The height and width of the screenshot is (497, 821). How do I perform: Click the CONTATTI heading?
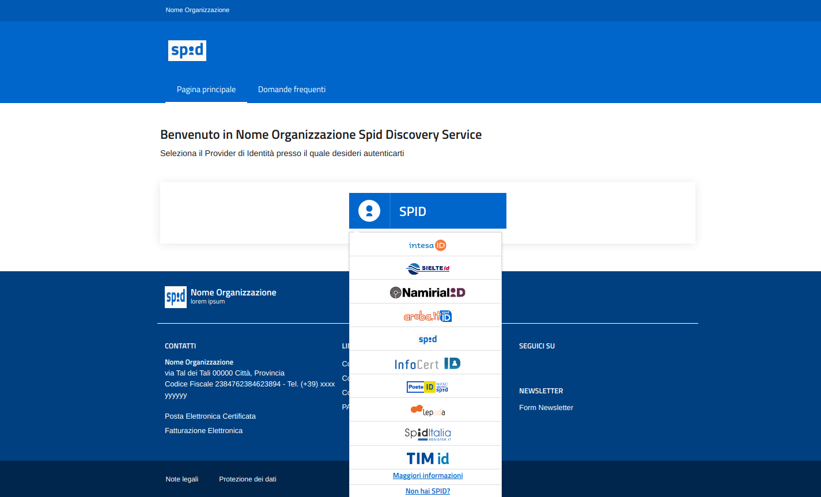point(180,346)
